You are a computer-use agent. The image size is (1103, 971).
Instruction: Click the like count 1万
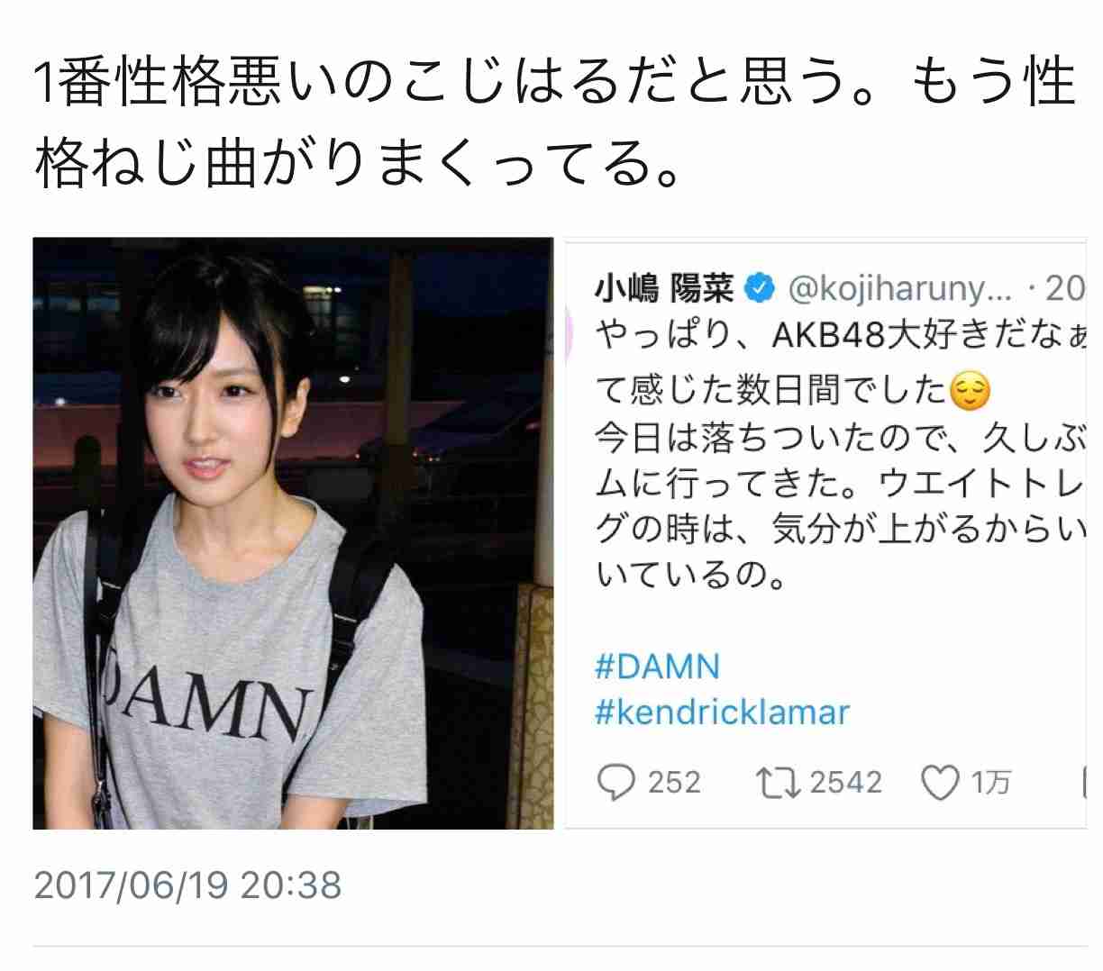[989, 782]
